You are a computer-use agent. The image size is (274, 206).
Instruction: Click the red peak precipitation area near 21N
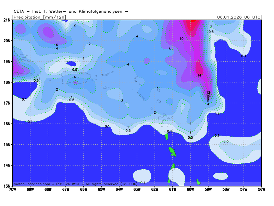click(x=192, y=23)
